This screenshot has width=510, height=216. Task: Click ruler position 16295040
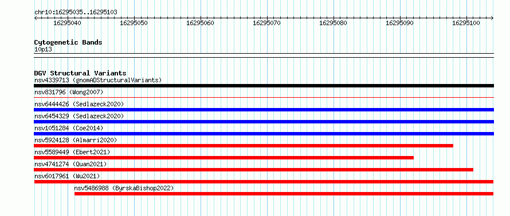(x=68, y=23)
